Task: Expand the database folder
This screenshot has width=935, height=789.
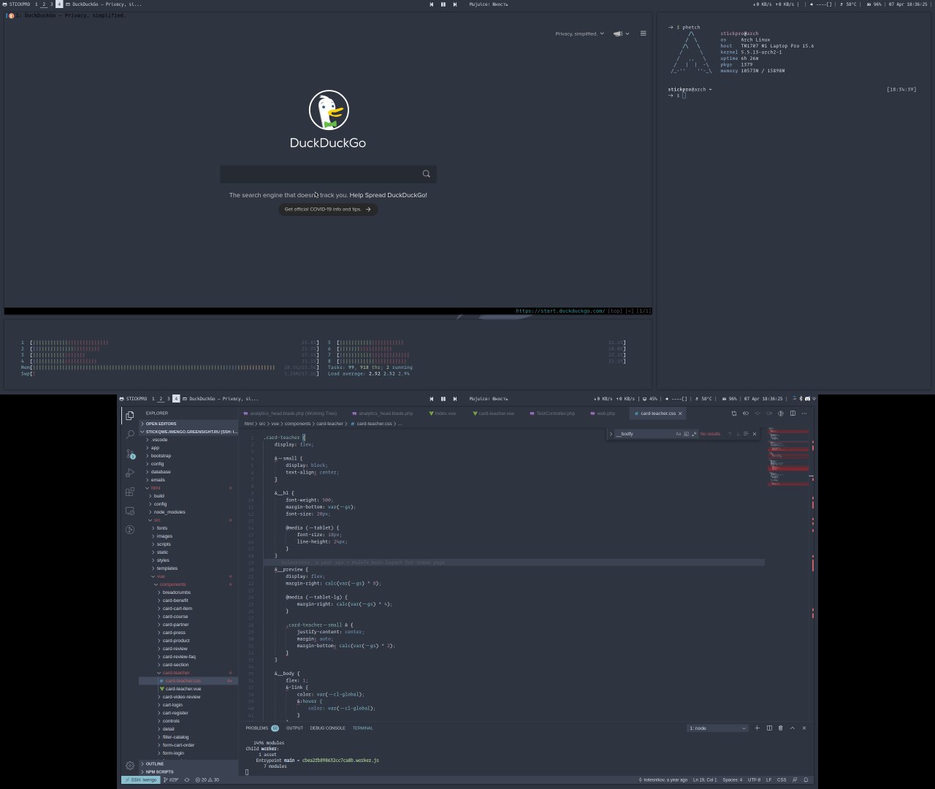Action: pos(188,472)
